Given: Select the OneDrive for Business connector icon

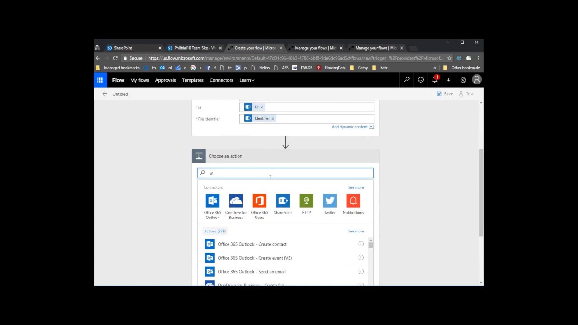Looking at the screenshot, I should tap(236, 200).
